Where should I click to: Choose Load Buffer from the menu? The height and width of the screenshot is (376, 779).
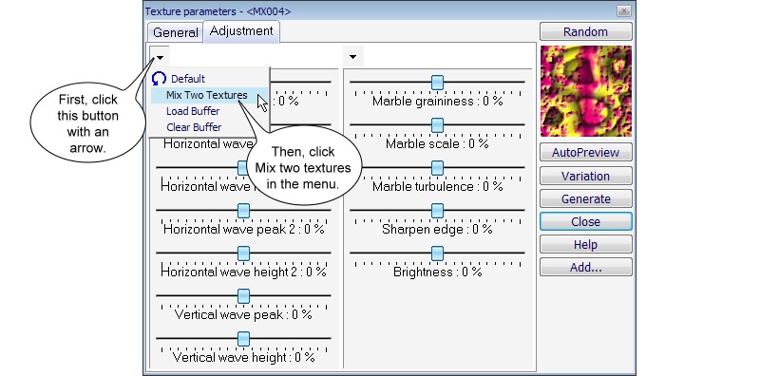coord(193,111)
